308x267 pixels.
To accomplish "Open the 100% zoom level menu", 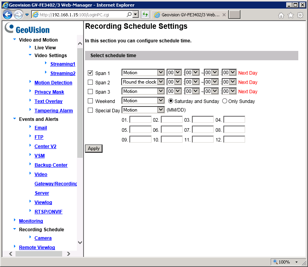I will point(296,262).
